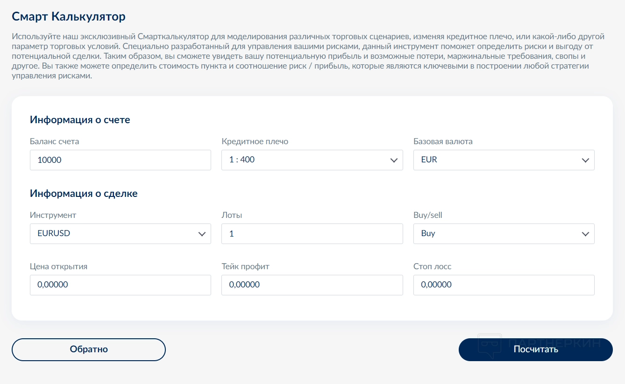The width and height of the screenshot is (625, 384).
Task: Select the Цена открытия price field
Action: pyautogui.click(x=120, y=285)
